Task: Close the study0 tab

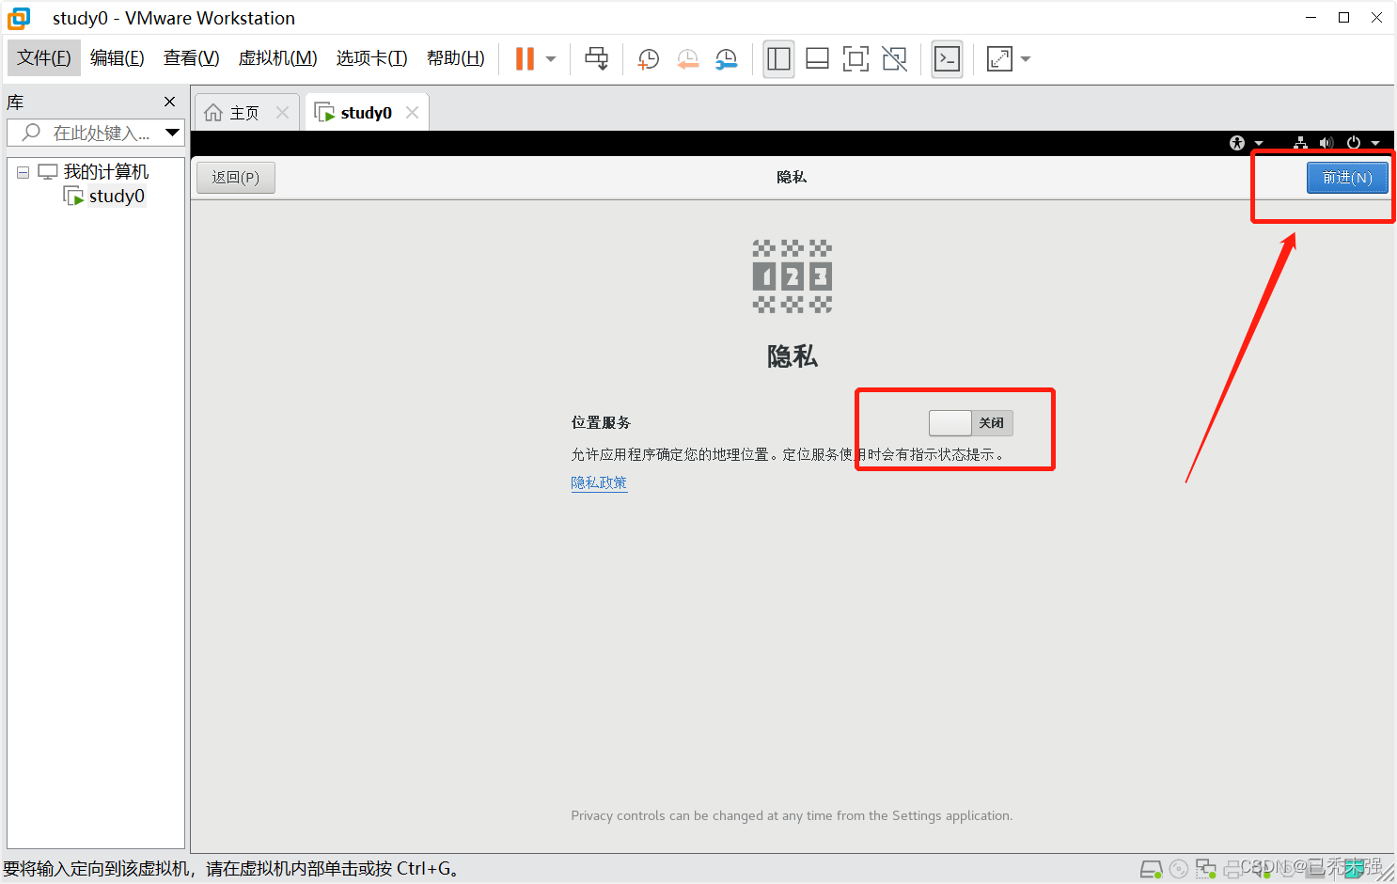Action: [x=412, y=112]
